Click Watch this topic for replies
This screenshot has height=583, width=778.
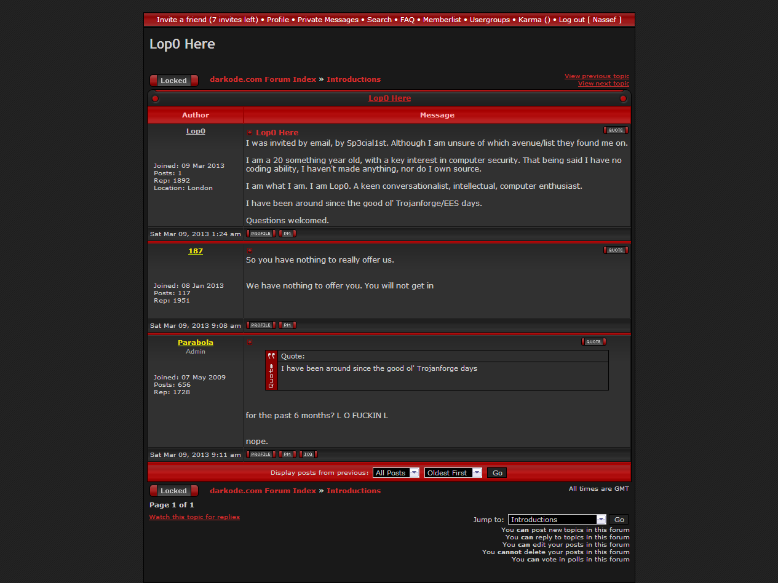tap(194, 517)
